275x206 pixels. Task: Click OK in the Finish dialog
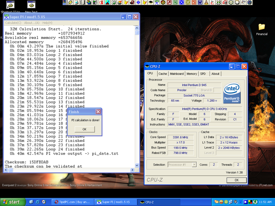pos(85,129)
